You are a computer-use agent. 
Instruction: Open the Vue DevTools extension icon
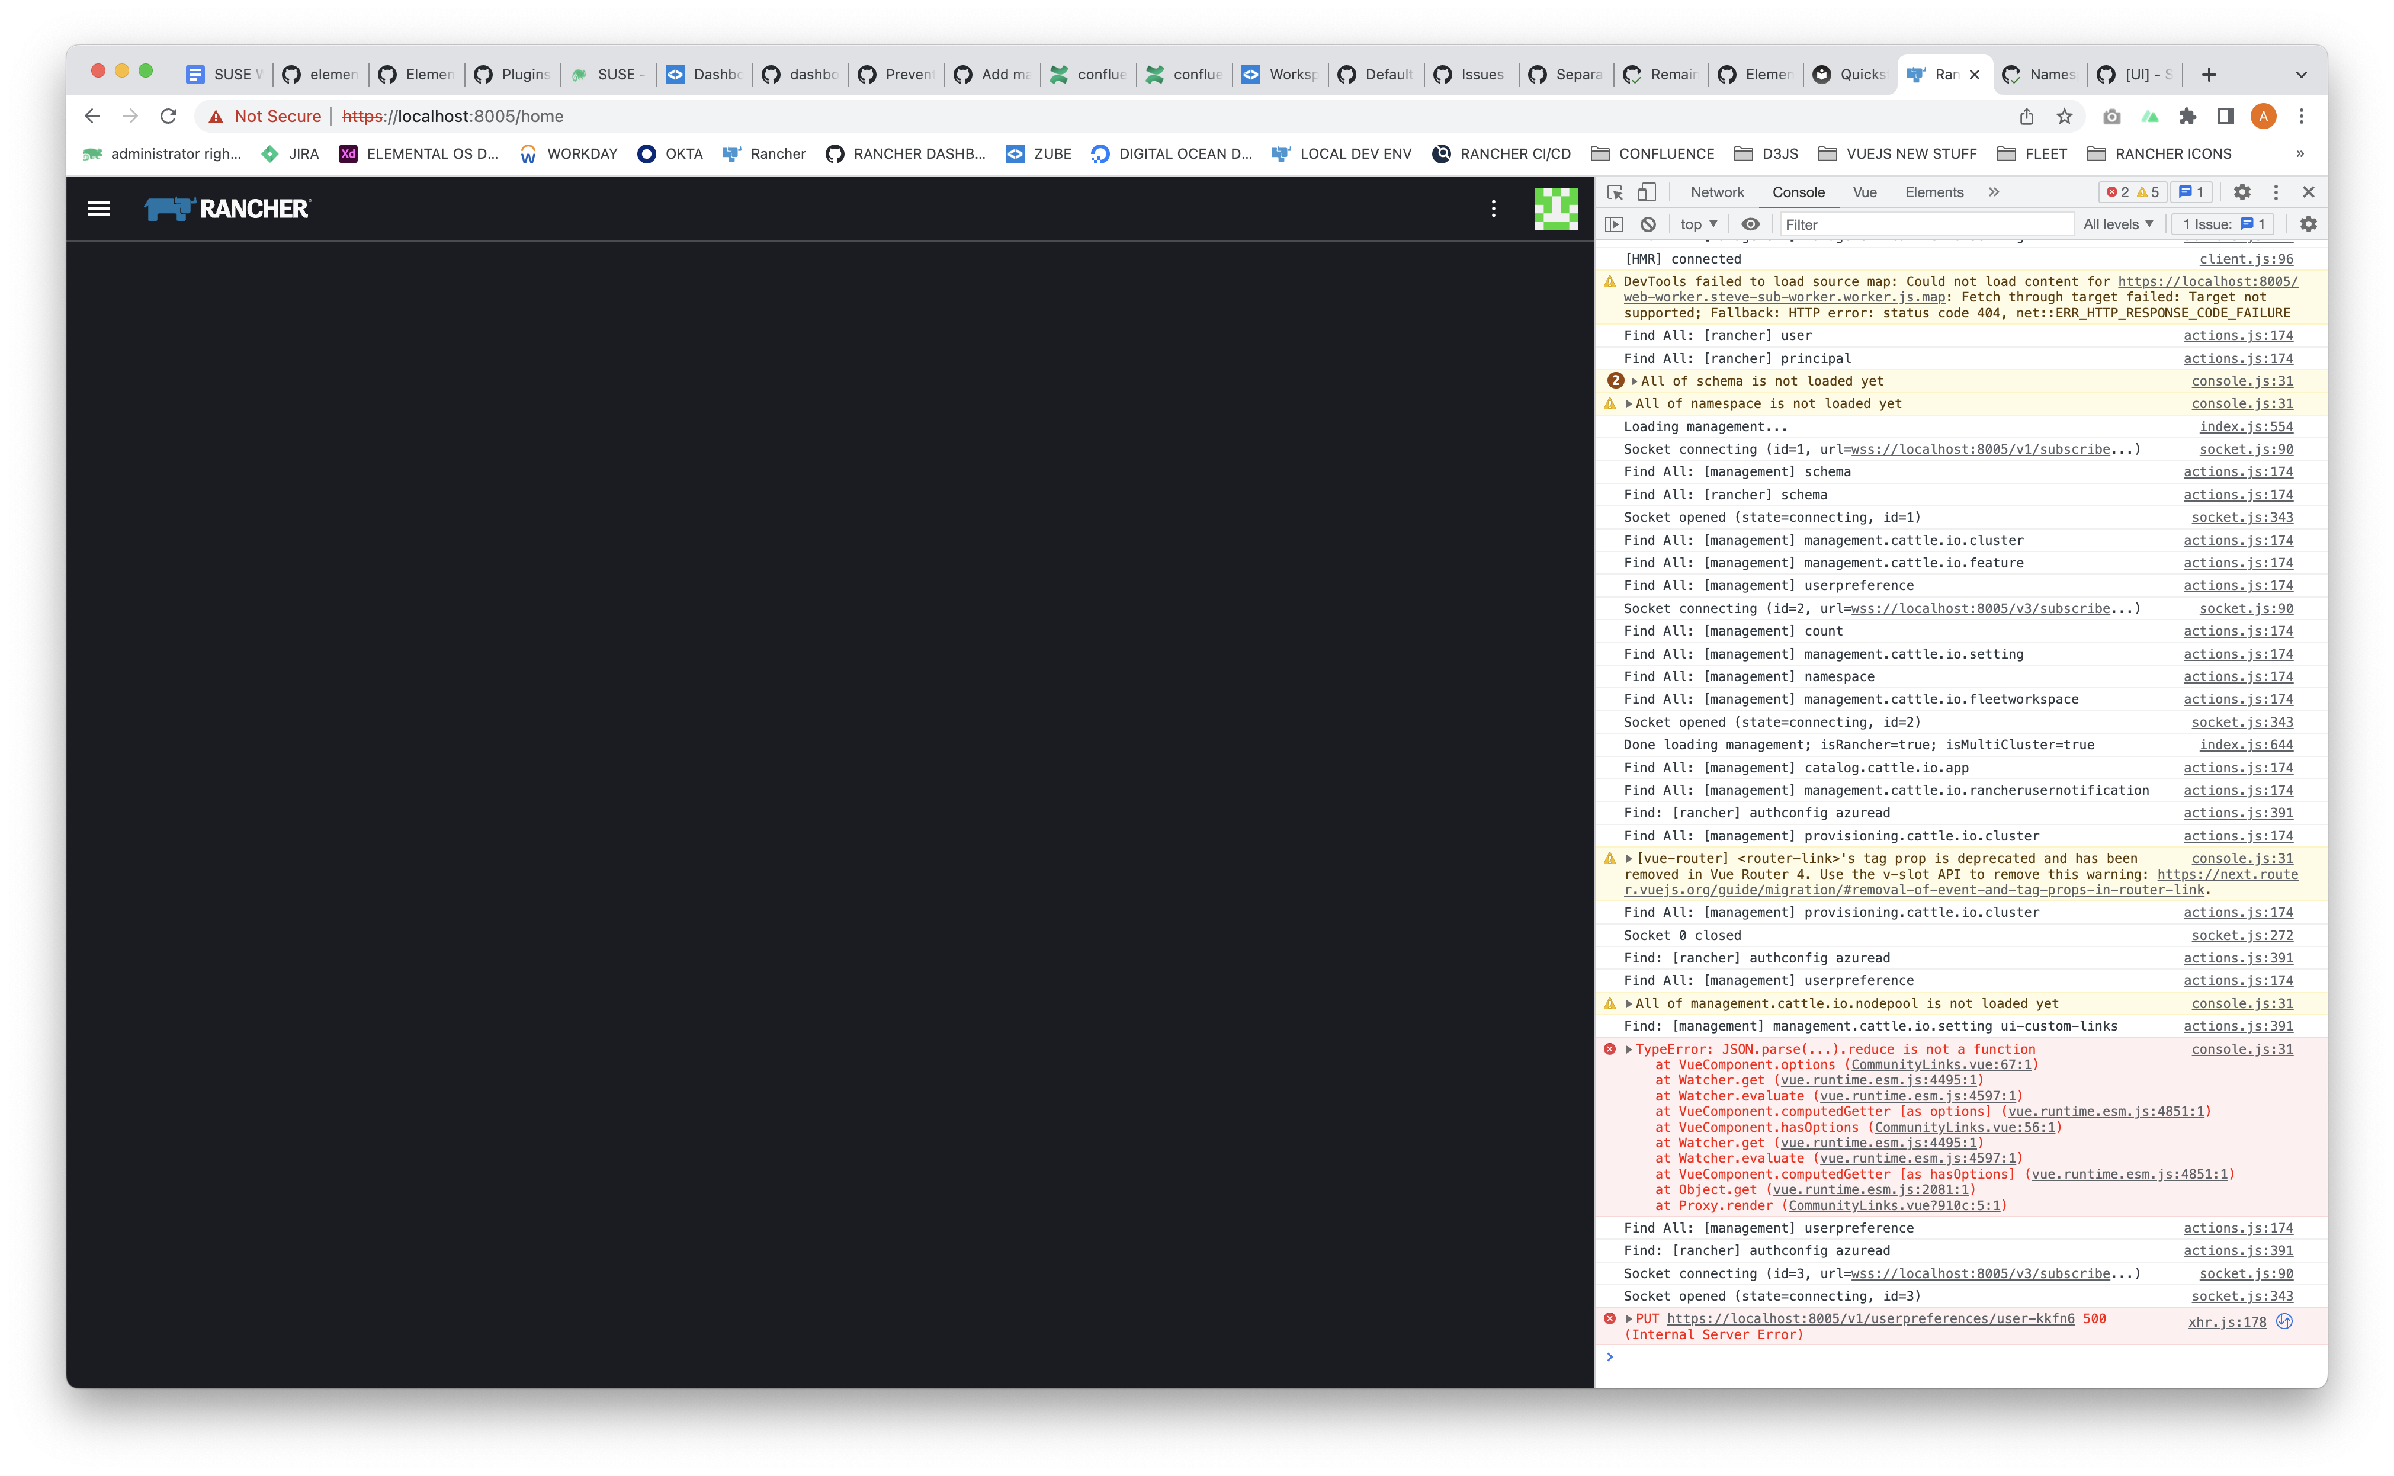click(2151, 116)
